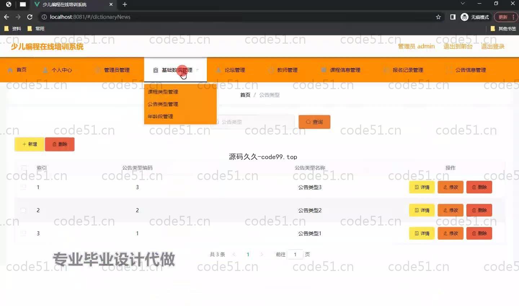Open 管理员管理 menu

(113, 70)
